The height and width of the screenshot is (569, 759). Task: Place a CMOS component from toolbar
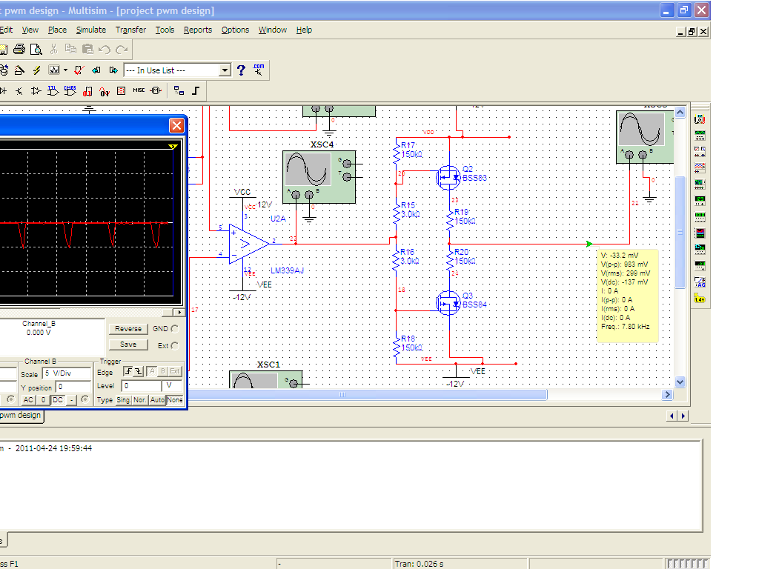coord(70,91)
